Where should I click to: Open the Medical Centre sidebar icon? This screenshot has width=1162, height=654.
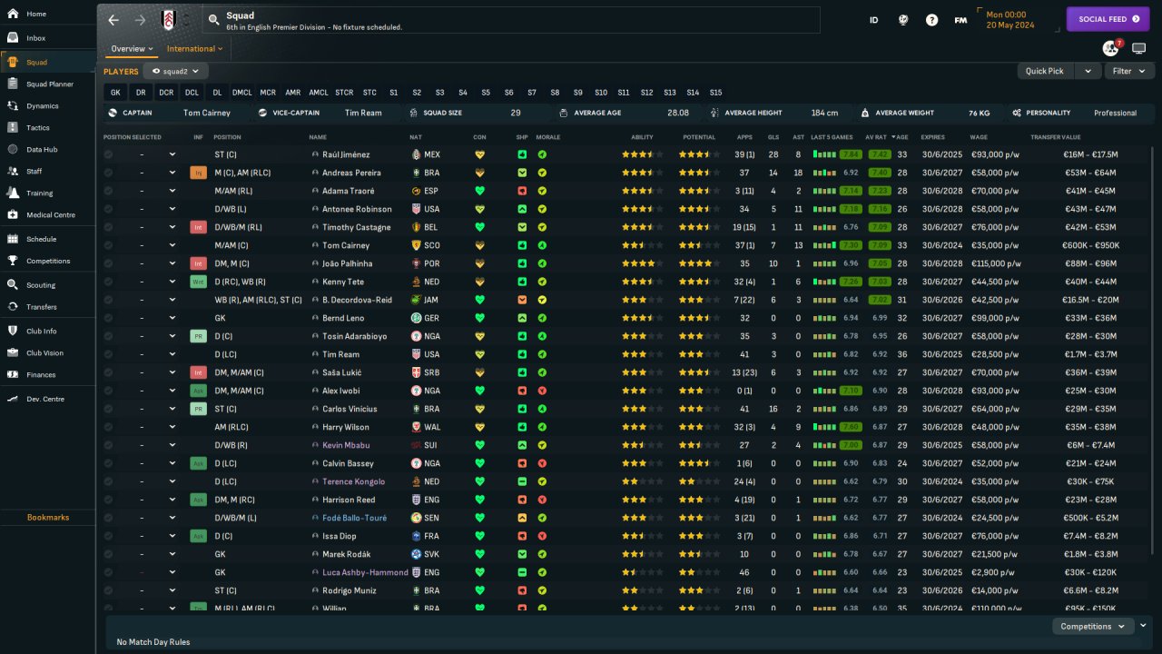point(13,215)
